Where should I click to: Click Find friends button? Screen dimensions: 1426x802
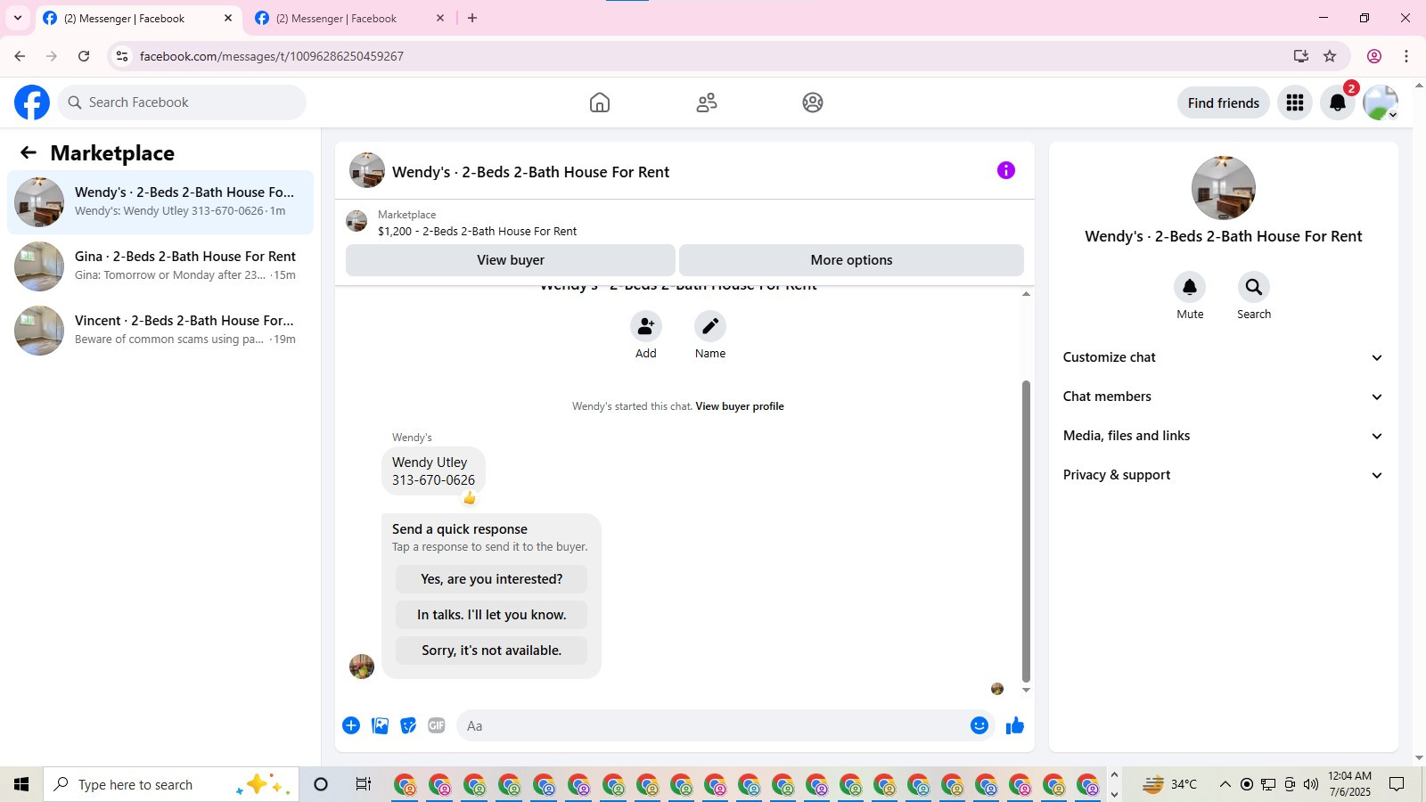point(1224,102)
